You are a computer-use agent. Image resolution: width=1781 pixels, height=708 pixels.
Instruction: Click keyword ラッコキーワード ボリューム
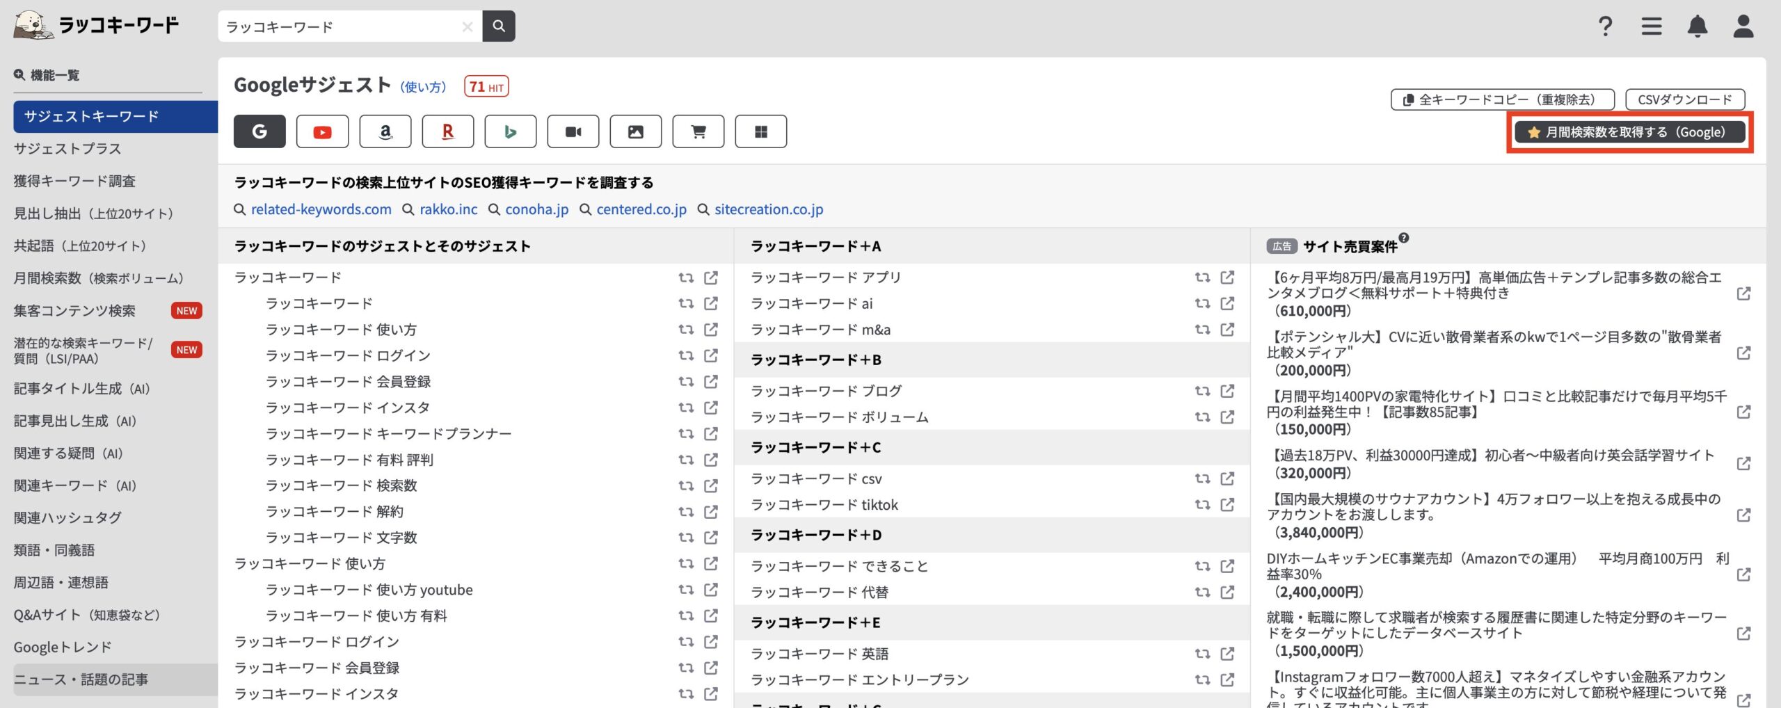pos(839,417)
